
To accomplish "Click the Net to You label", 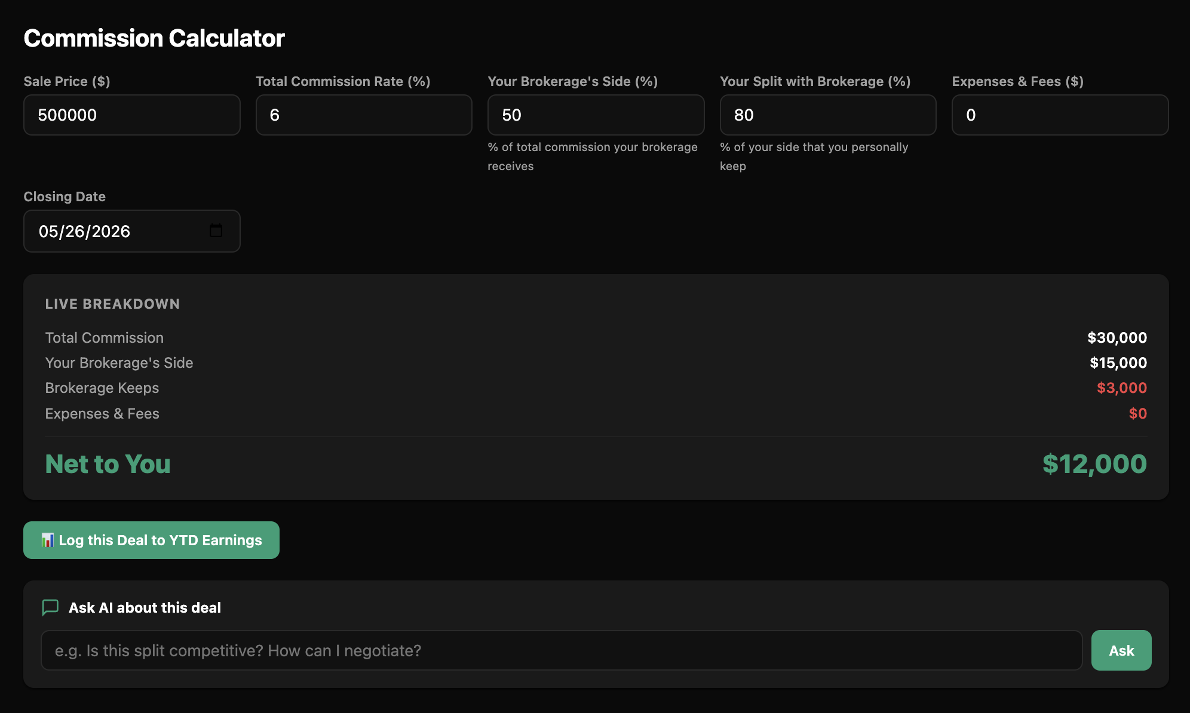I will [108, 464].
